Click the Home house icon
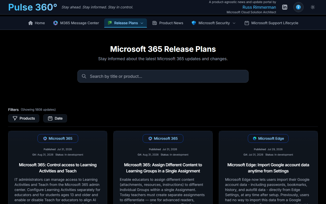The image size is (326, 204). click(31, 23)
